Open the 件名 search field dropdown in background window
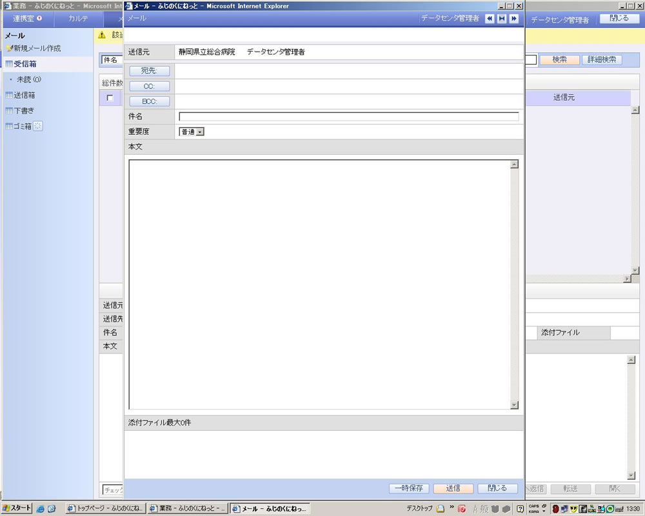 tap(112, 60)
